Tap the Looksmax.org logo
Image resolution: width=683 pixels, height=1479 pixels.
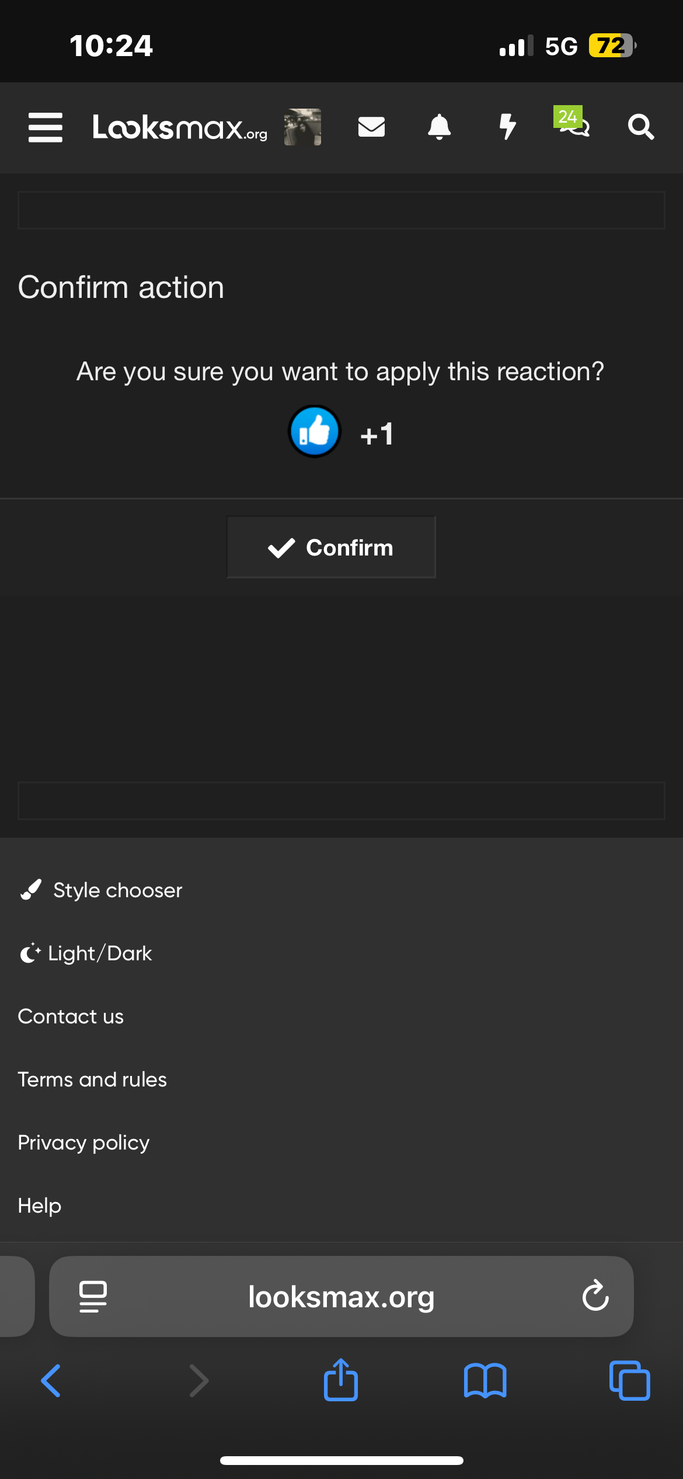click(180, 127)
